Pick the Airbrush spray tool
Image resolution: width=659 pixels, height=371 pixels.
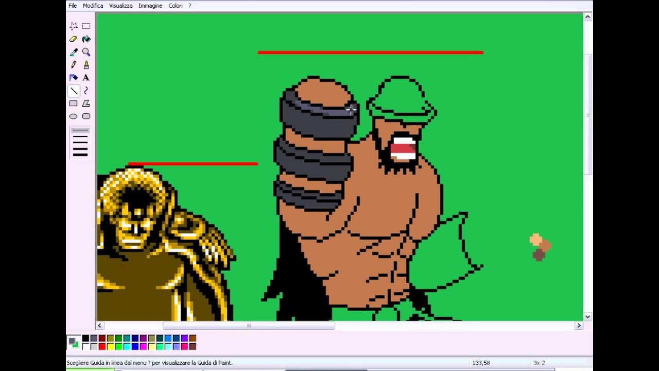coord(74,77)
